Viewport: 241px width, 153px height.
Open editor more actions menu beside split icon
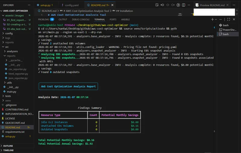point(189,5)
